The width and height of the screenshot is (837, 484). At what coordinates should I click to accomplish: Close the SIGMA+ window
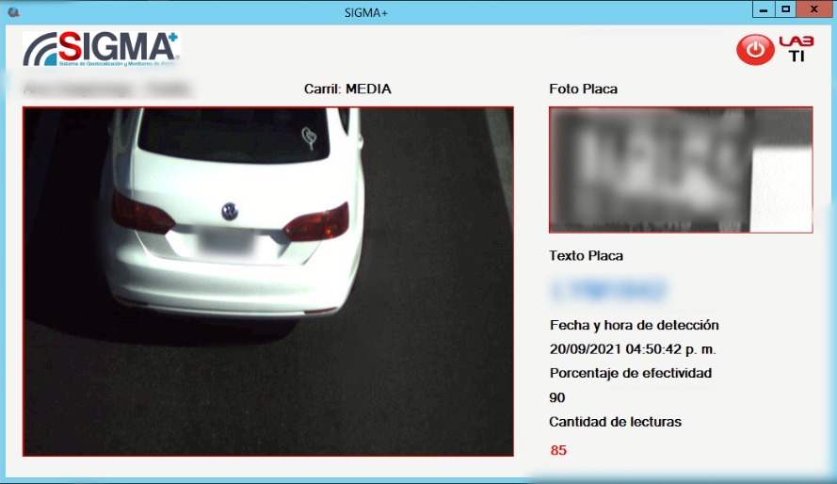pos(812,8)
